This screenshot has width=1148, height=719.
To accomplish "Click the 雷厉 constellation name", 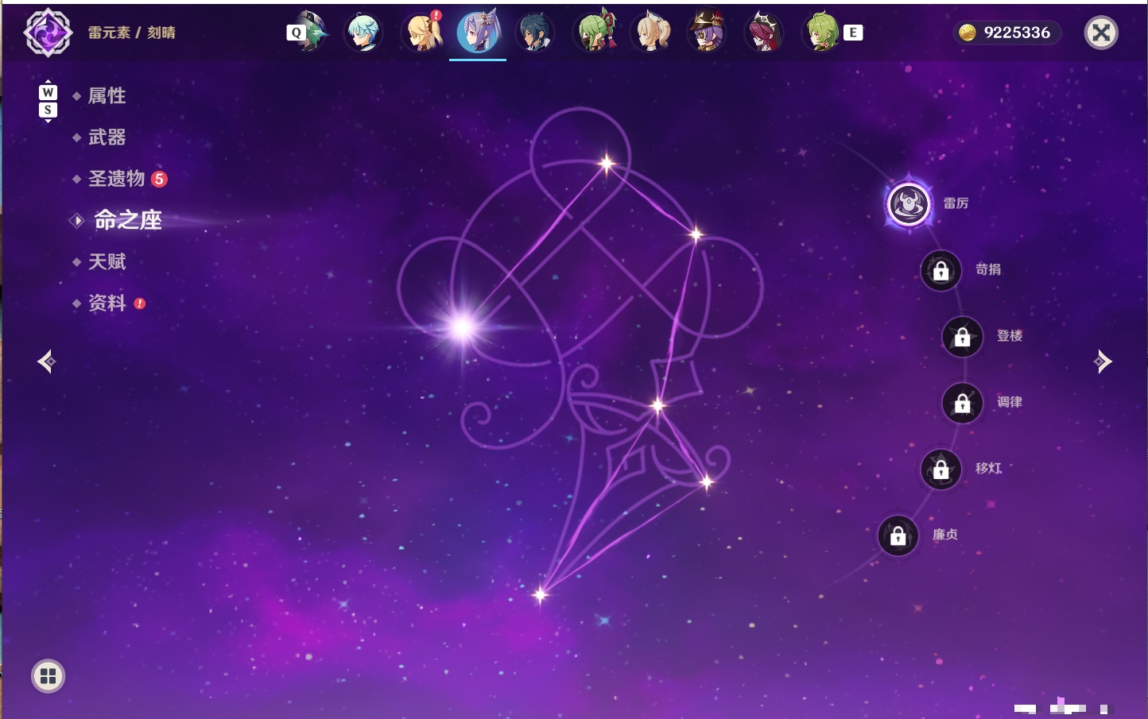I will pyautogui.click(x=956, y=203).
